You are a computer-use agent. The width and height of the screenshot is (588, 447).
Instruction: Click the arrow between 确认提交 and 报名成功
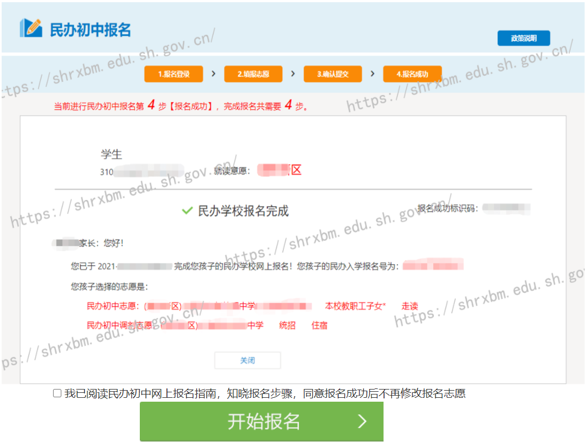coord(372,73)
